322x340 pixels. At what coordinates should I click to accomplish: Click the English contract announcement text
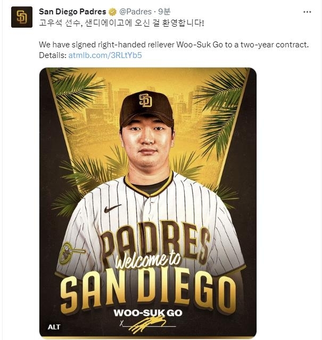(174, 45)
